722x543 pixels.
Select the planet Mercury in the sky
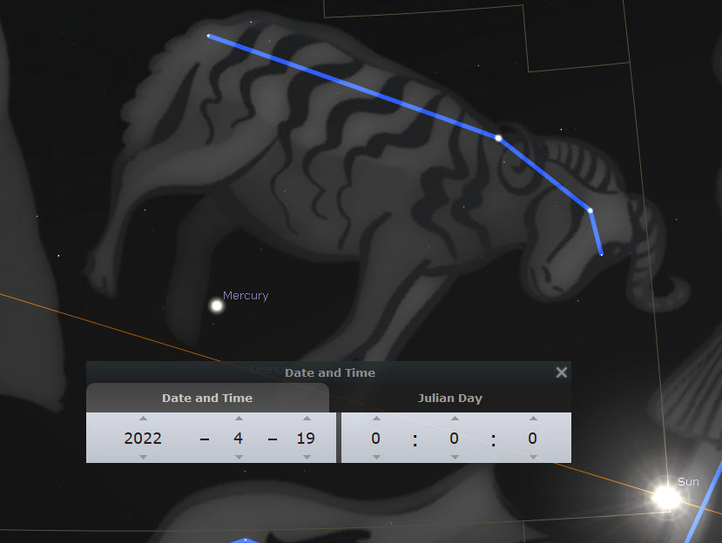point(216,305)
